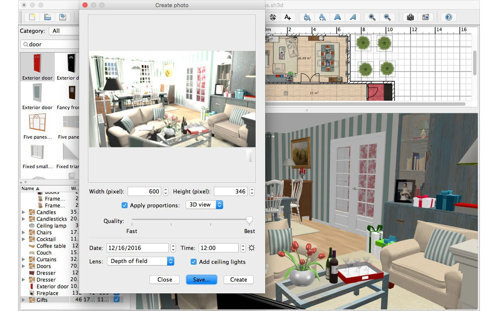The height and width of the screenshot is (311, 498).
Task: Click the Zoom in magnifier icon
Action: [x=372, y=17]
